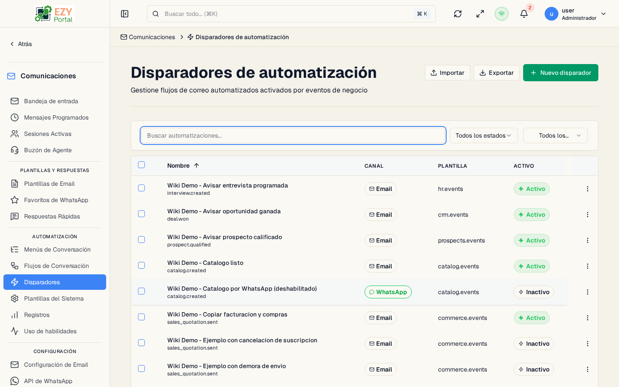619x387 pixels.
Task: Open Configuración de Email
Action: (55, 365)
